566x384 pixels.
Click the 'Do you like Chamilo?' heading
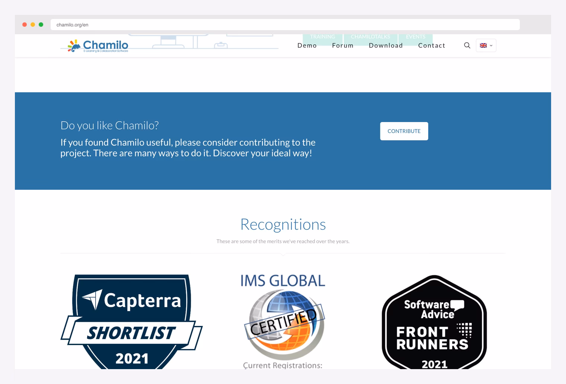[109, 125]
